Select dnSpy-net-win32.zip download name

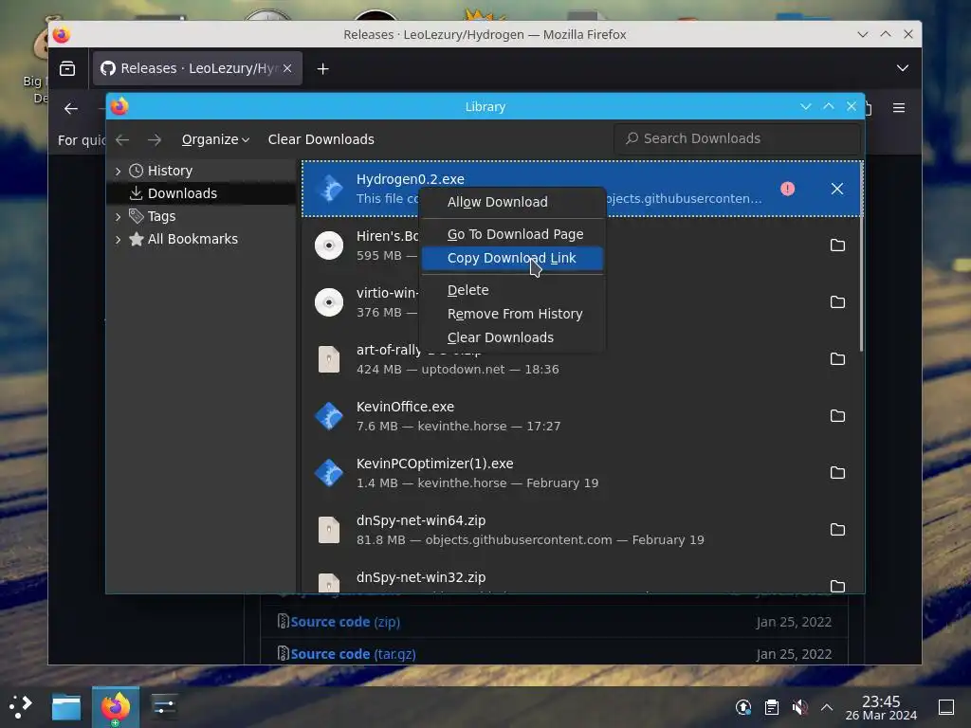click(420, 577)
